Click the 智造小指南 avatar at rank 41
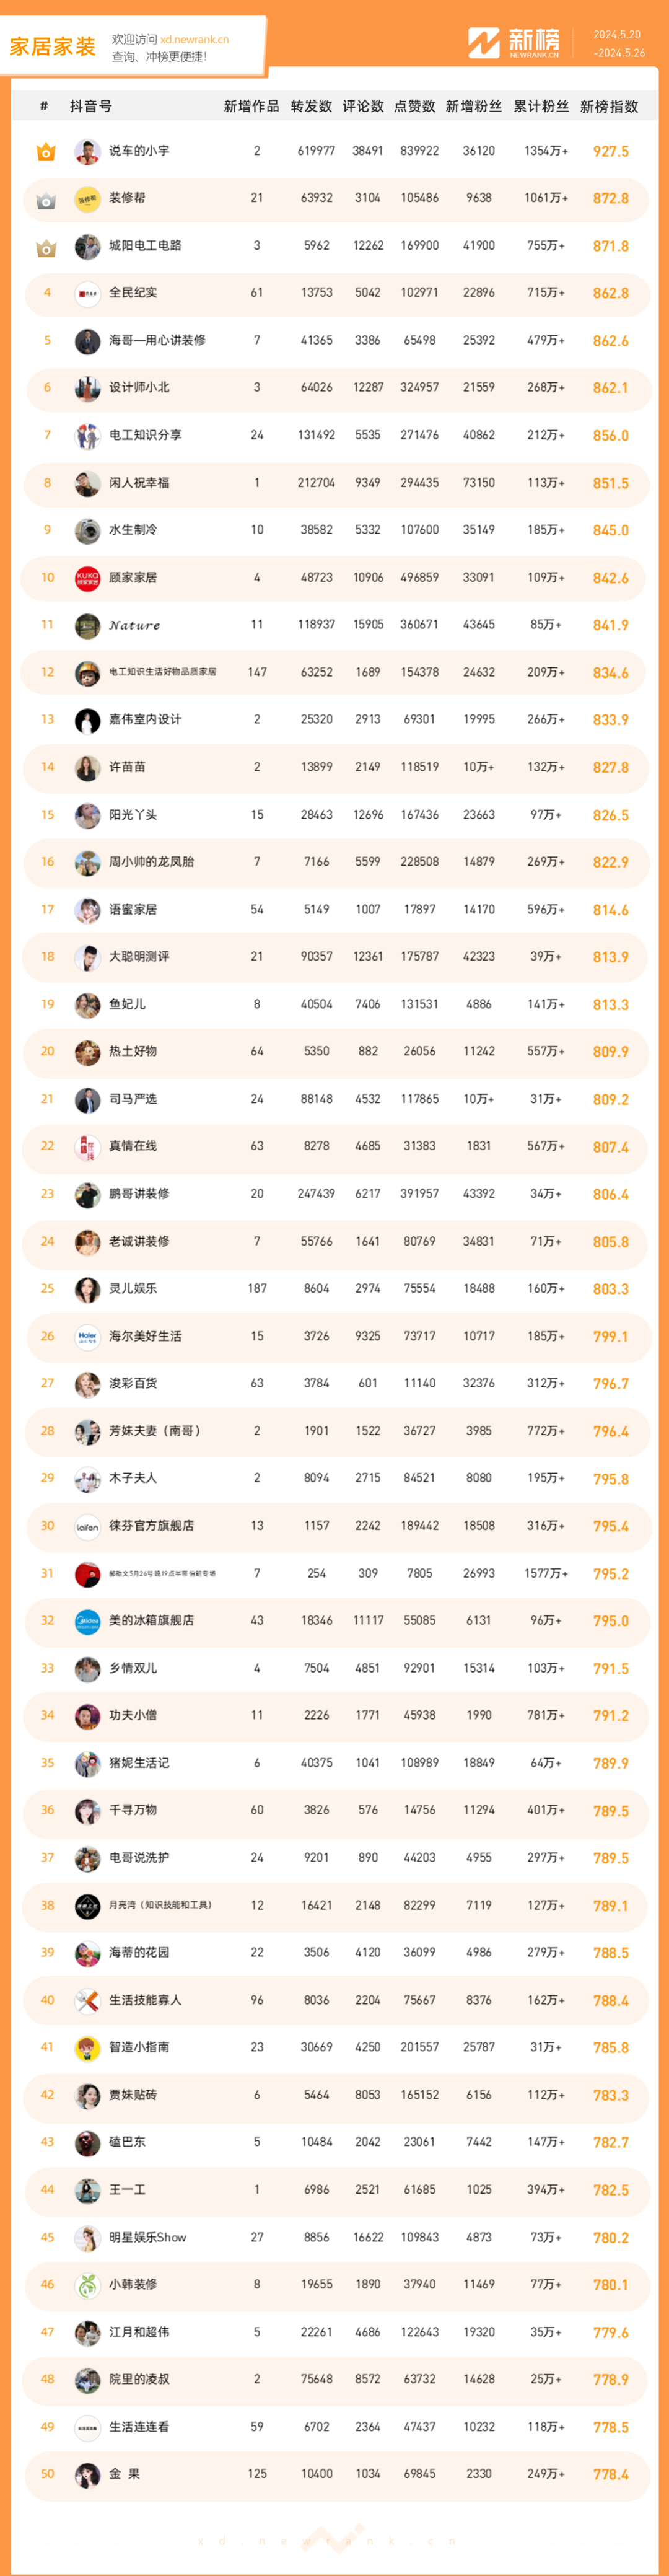The width and height of the screenshot is (669, 2576). pyautogui.click(x=88, y=2048)
